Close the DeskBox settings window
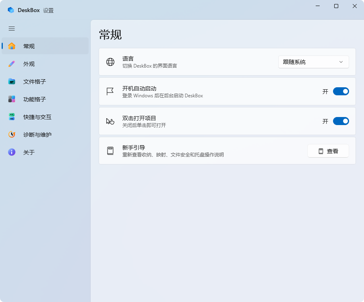The height and width of the screenshot is (302, 364). coord(355,6)
